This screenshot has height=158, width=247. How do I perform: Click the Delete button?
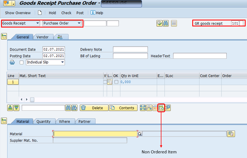click(x=94, y=108)
